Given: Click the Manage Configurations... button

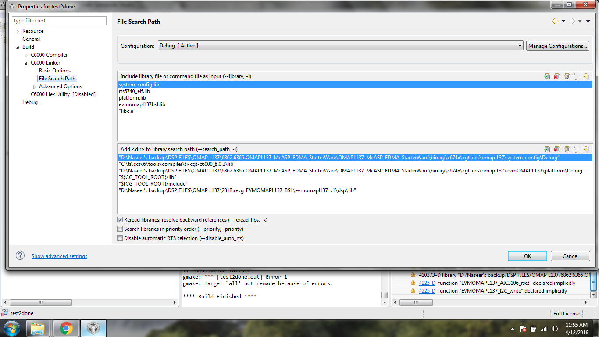Looking at the screenshot, I should click(558, 46).
